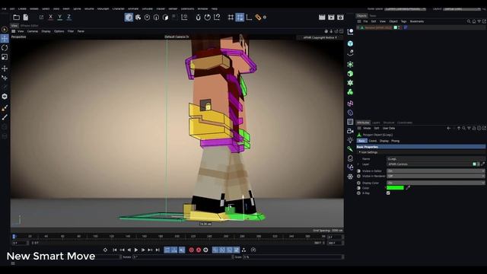Click the cyan cube primitive icon
Screen dimensions: 487x274
(350, 43)
